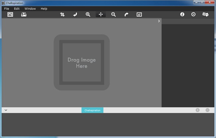The image size is (216, 138).
Task: Click the open image icon in toolbar
Action: pos(10,14)
